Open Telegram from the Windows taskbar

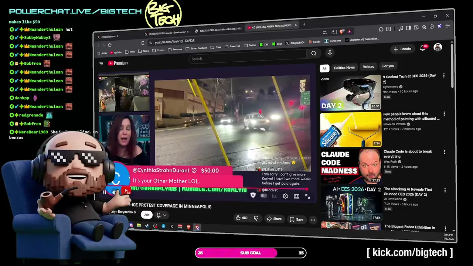pyautogui.click(x=163, y=226)
